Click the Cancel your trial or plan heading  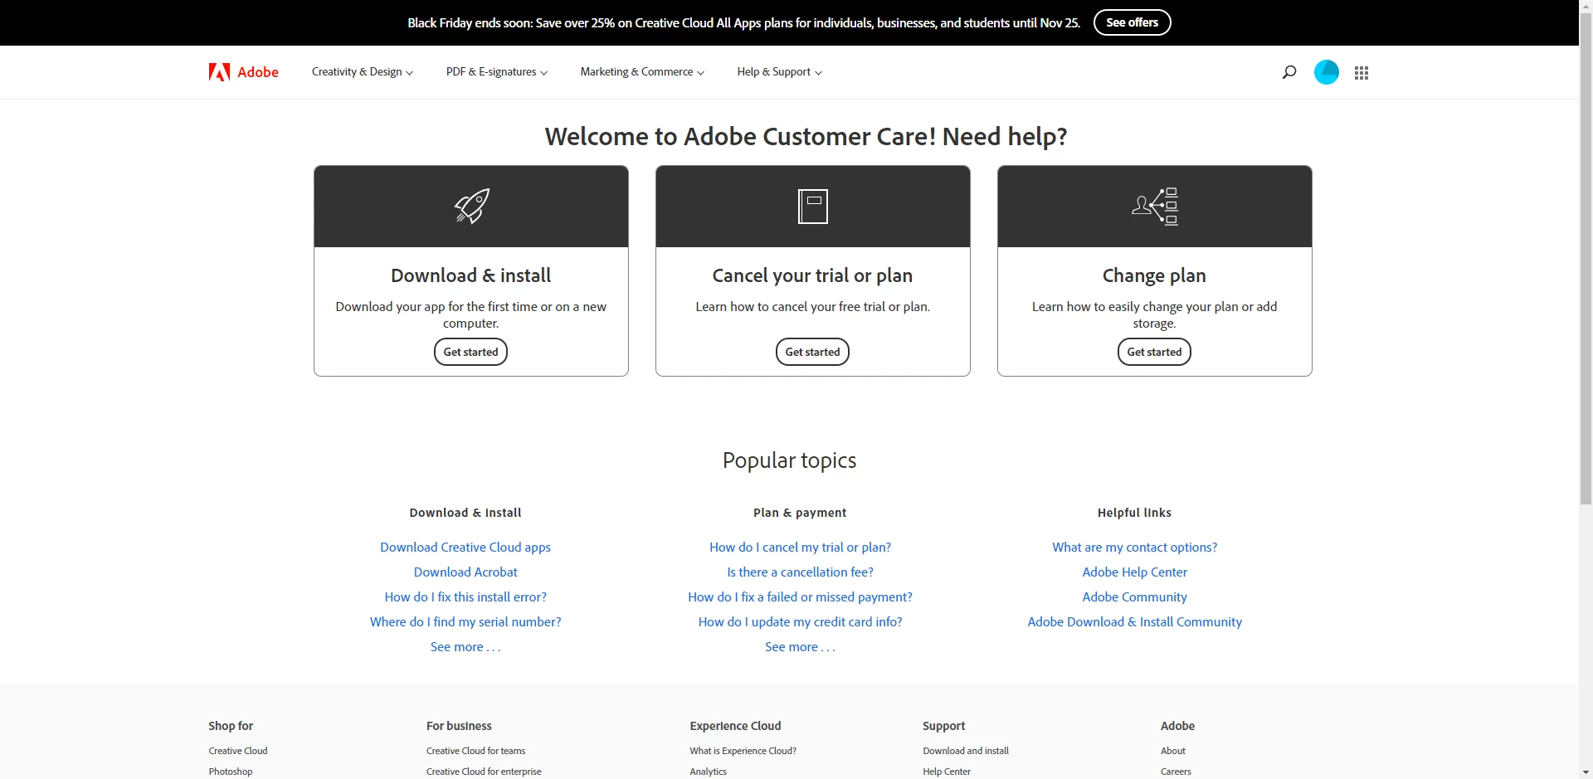[812, 275]
